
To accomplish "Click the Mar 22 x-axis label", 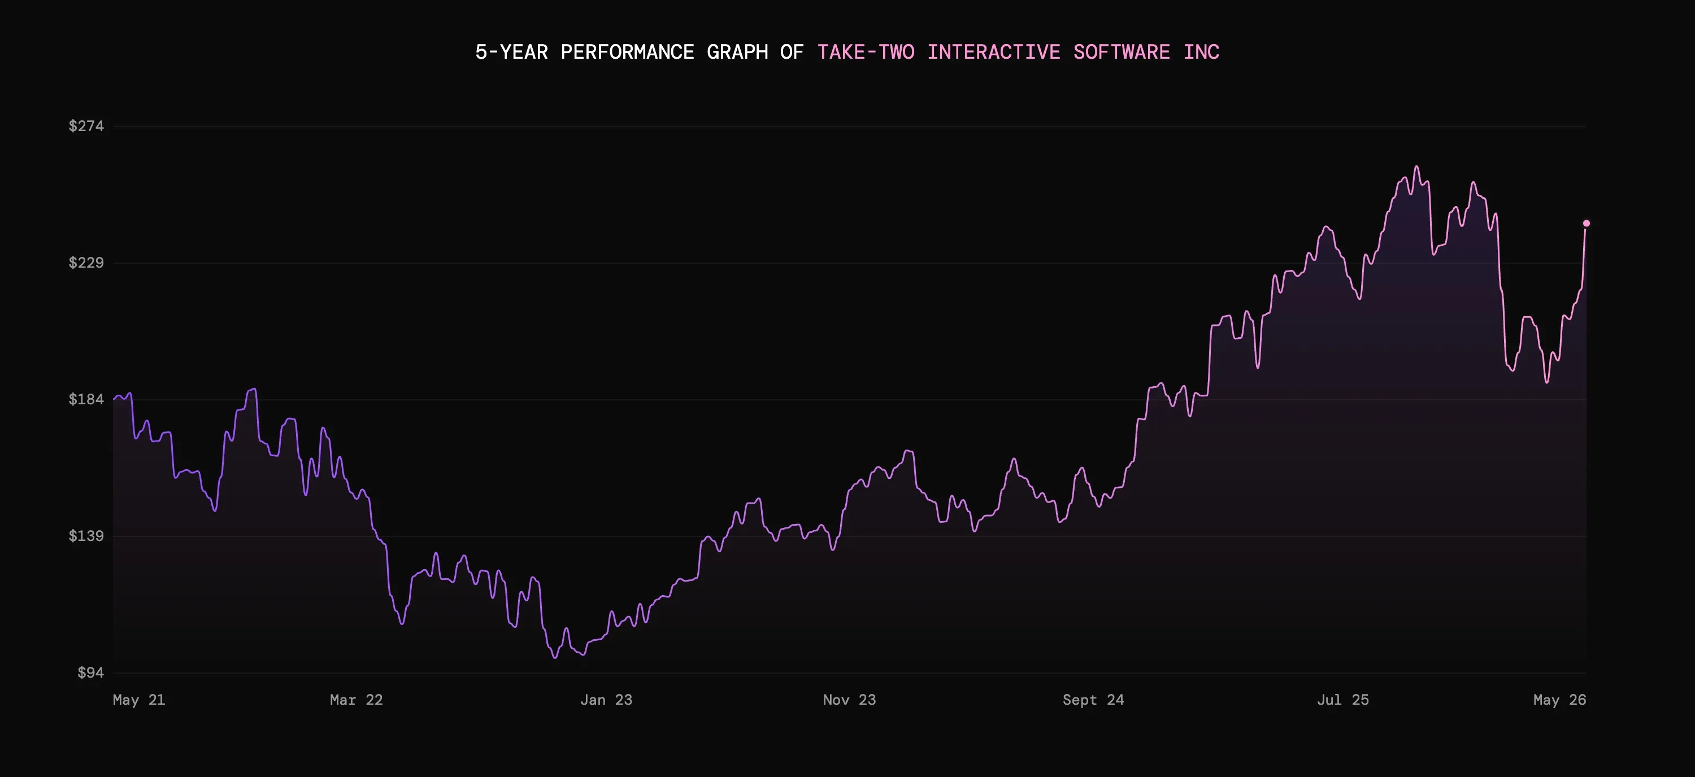I will 356,700.
